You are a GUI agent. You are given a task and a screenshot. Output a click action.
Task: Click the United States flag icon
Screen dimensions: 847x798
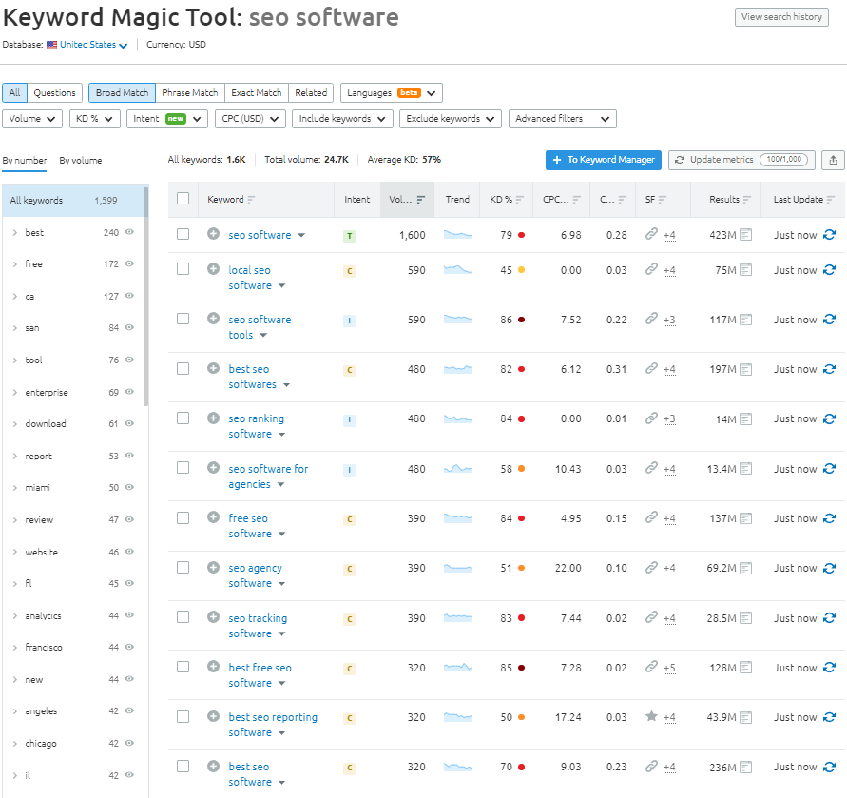(x=52, y=45)
